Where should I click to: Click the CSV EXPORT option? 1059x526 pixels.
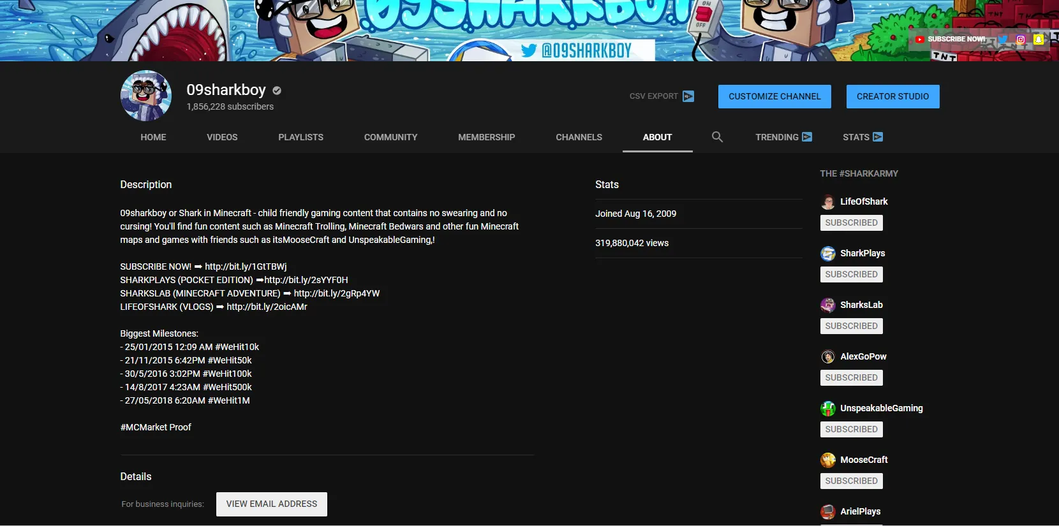click(x=662, y=96)
